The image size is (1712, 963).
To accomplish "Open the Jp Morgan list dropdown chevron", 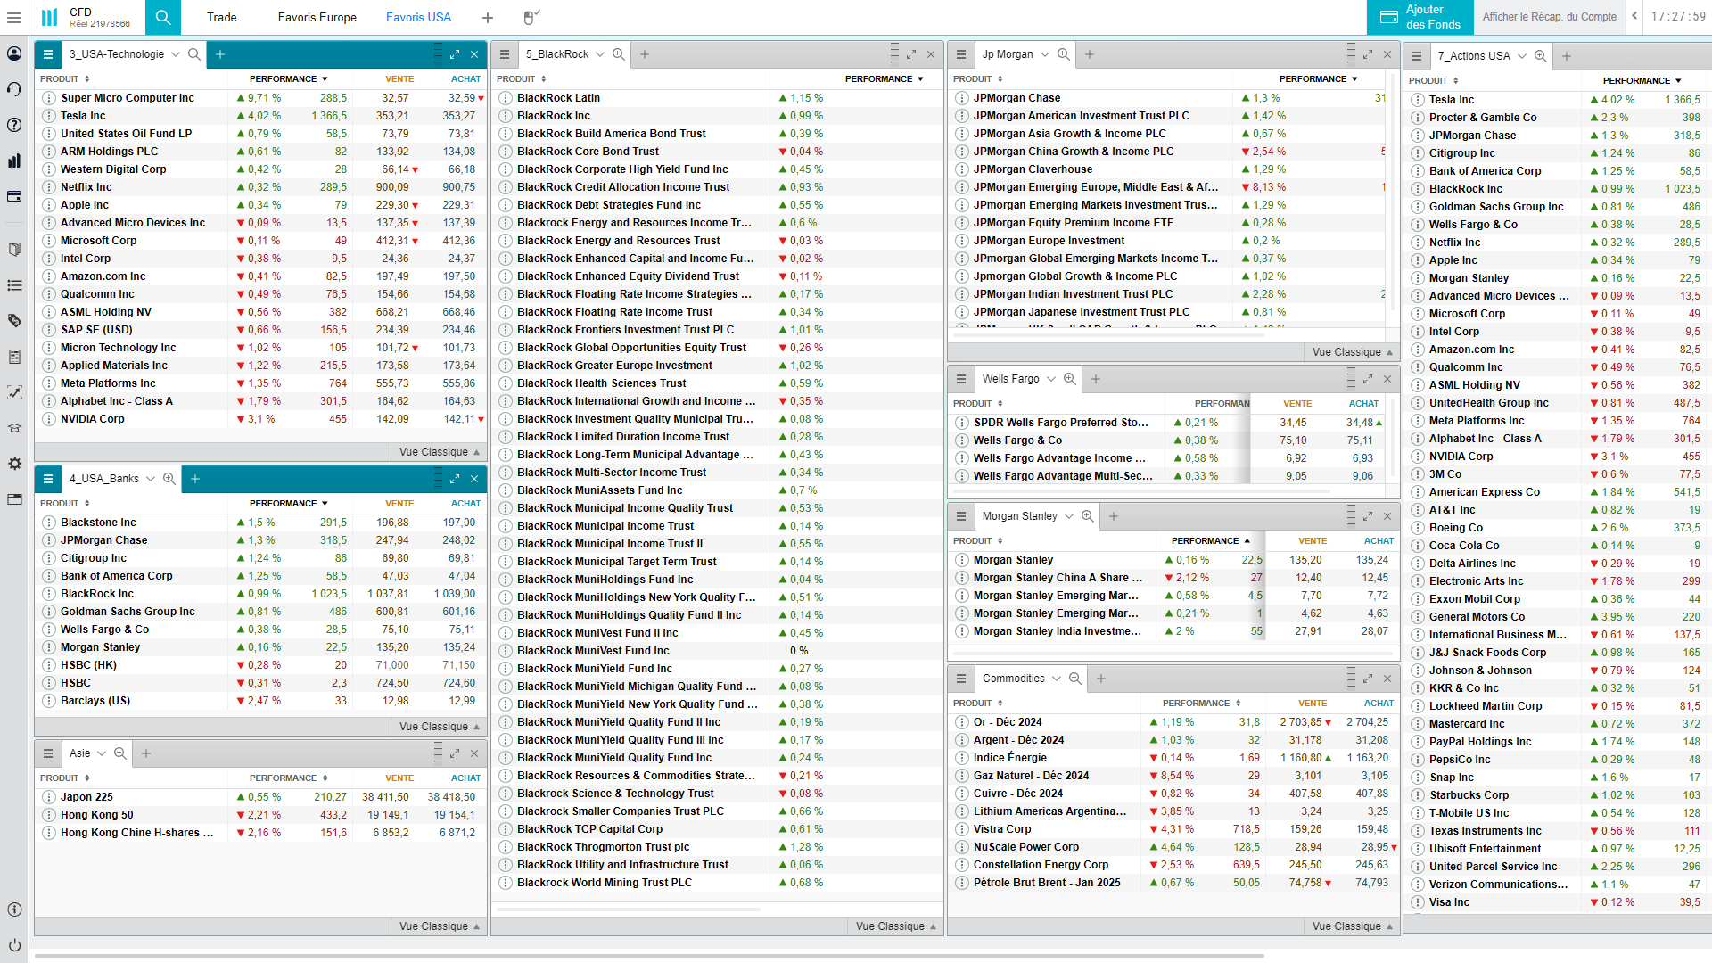I will (x=1045, y=54).
